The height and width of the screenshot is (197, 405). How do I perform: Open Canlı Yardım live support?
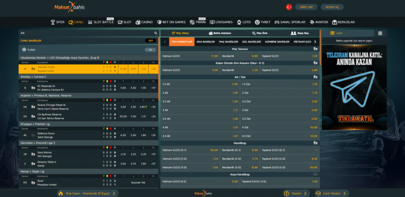tap(332, 193)
